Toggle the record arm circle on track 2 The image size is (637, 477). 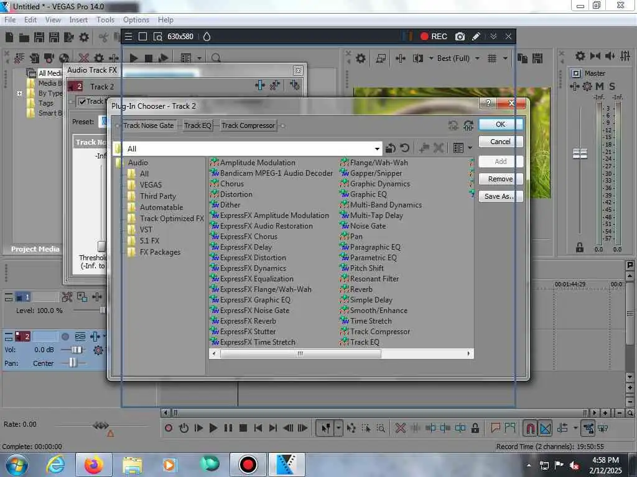(x=65, y=336)
